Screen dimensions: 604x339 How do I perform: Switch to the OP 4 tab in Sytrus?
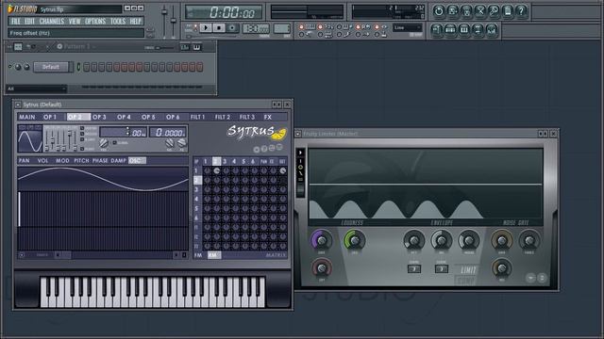124,117
